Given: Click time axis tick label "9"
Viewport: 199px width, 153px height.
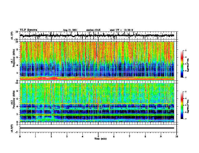Looking at the screenshot, I should (x=161, y=136).
